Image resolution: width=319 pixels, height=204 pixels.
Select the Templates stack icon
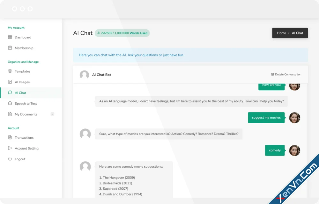point(10,71)
